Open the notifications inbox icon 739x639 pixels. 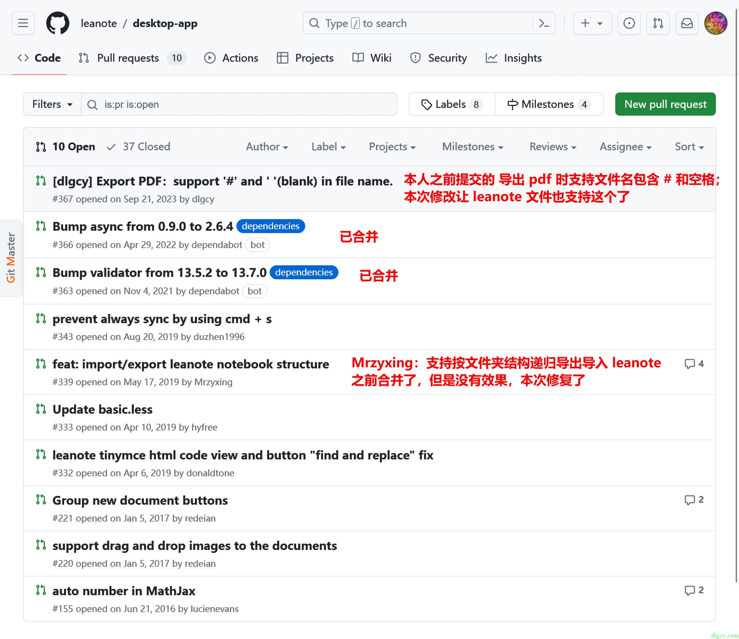(x=687, y=23)
